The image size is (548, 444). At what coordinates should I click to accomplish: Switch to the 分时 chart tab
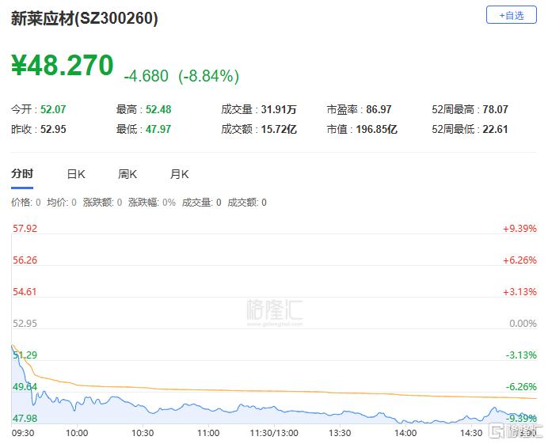[x=22, y=174]
